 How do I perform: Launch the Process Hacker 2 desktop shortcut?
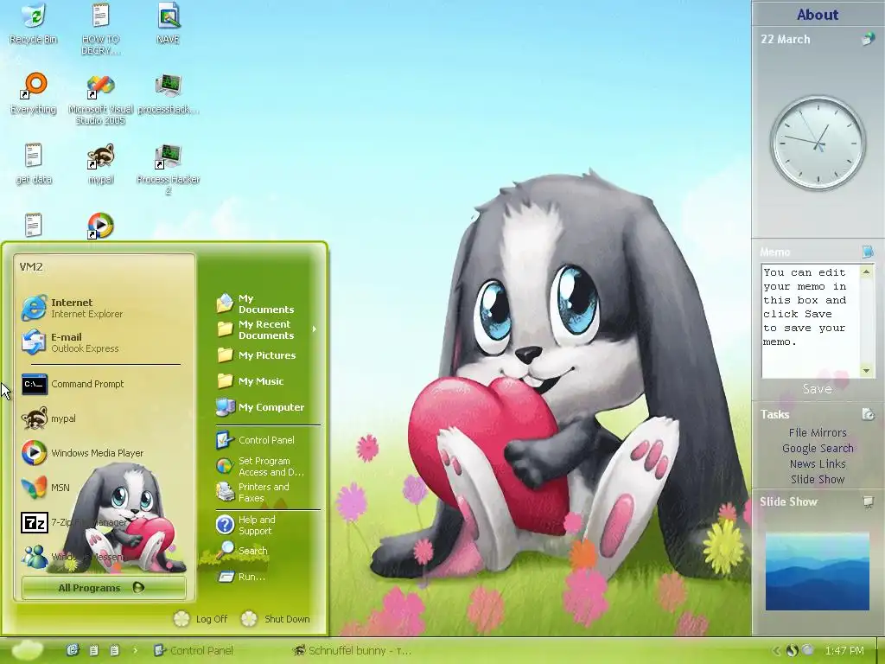pos(169,169)
